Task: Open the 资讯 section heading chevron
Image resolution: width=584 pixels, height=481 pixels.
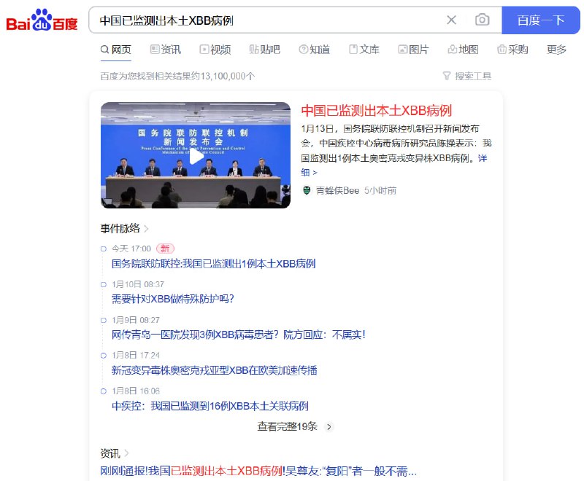Action: [x=126, y=453]
